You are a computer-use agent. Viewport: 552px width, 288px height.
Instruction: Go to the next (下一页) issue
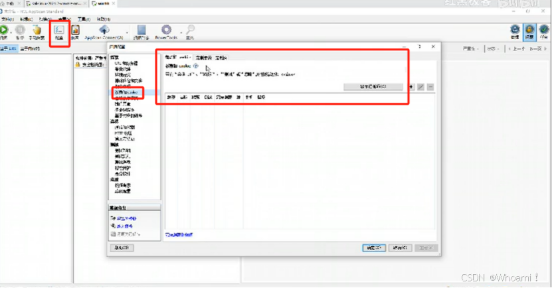tap(538, 49)
